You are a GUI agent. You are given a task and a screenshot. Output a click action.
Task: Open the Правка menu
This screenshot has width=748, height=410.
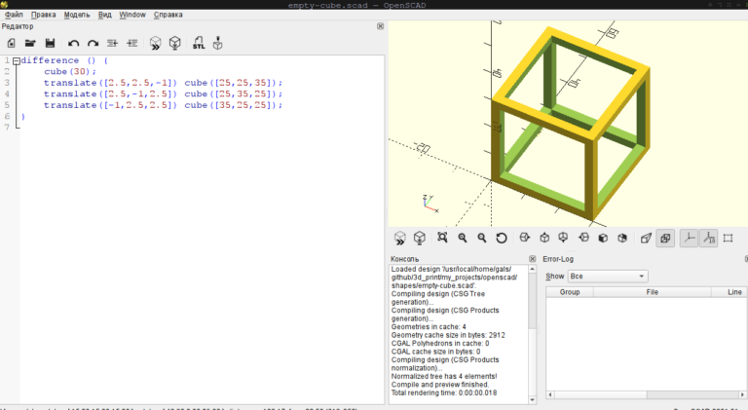click(44, 15)
